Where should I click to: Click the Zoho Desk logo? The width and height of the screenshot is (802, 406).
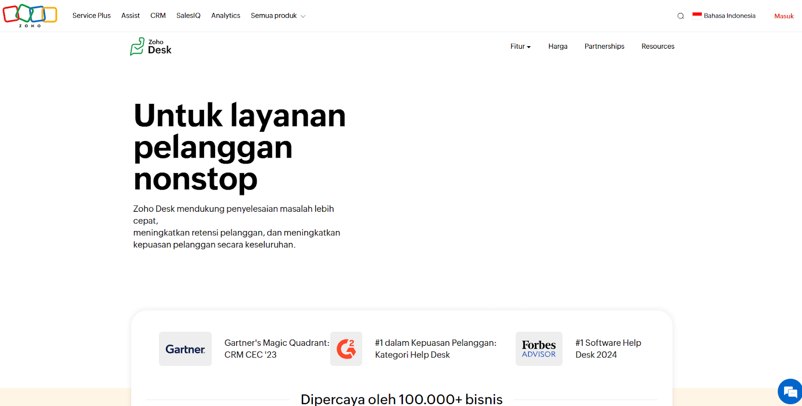[x=151, y=47]
